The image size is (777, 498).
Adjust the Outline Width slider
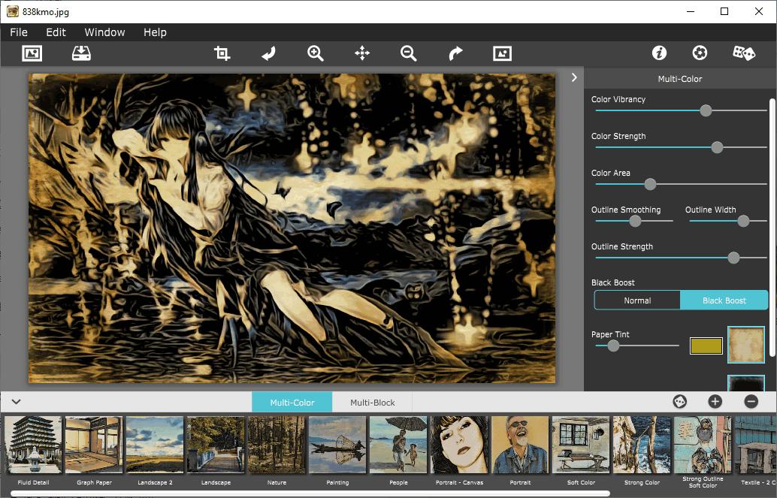pos(743,221)
